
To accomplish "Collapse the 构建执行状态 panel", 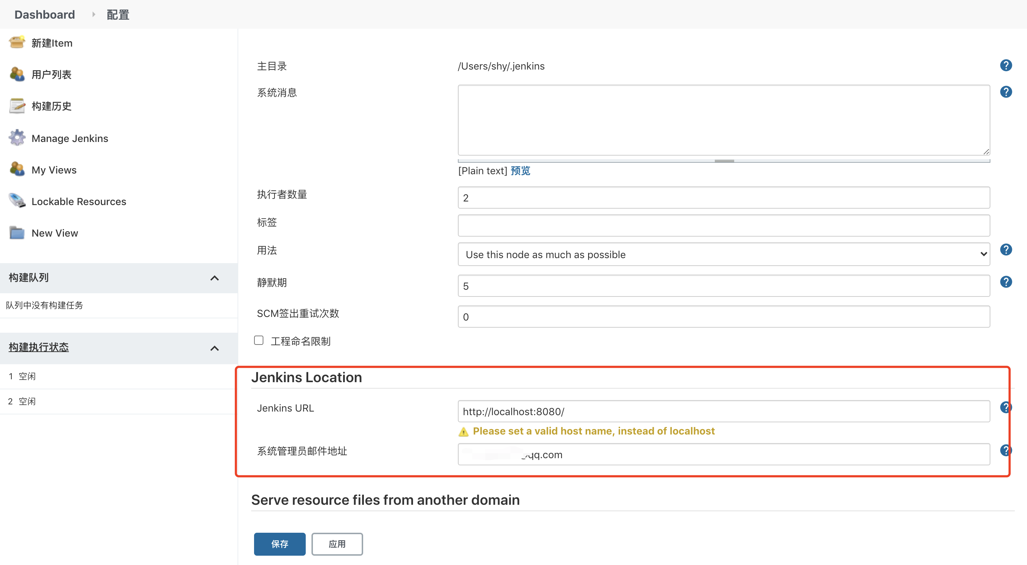I will click(x=215, y=348).
